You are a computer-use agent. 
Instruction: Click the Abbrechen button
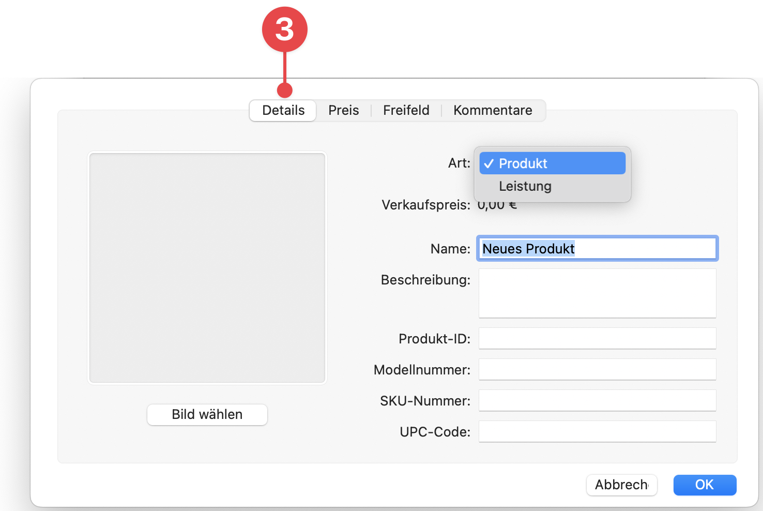[x=621, y=485]
